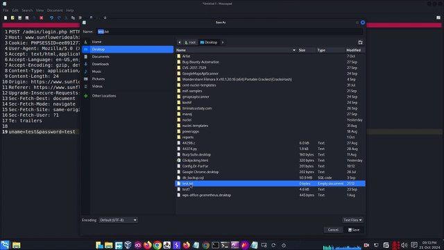
Task: Expand the Encoding Default (UTF-8) dropdown
Action: pos(118,220)
